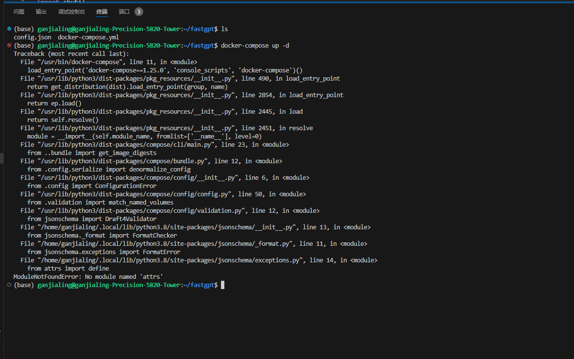
Task: Click the terminal cursor at the last prompt
Action: click(x=222, y=285)
